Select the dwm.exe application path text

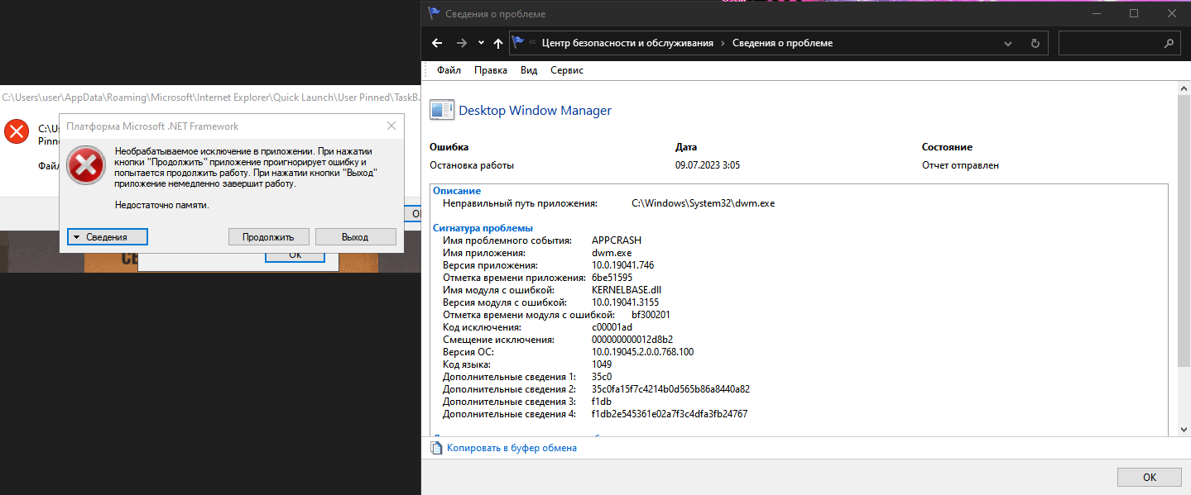tap(703, 202)
